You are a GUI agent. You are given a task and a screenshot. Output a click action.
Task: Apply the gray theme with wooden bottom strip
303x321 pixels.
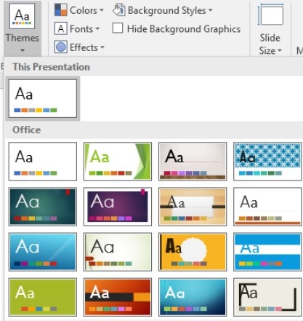[x=193, y=162]
